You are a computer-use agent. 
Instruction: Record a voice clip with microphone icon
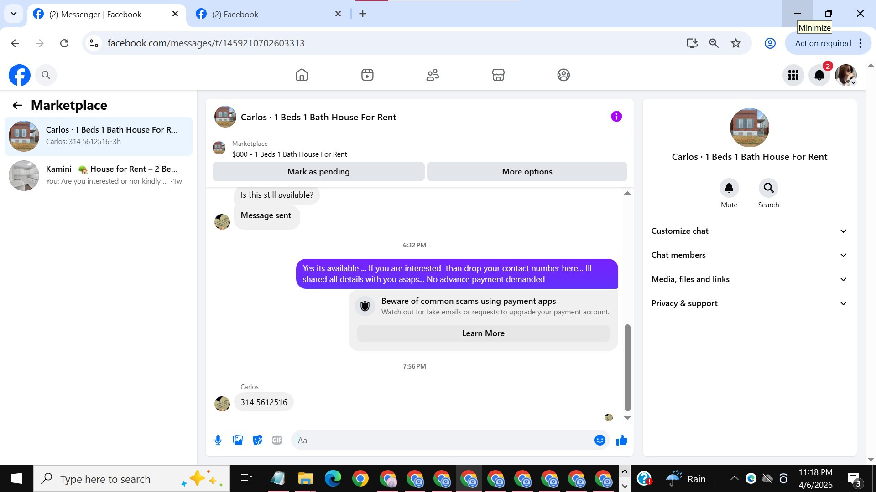click(x=218, y=440)
